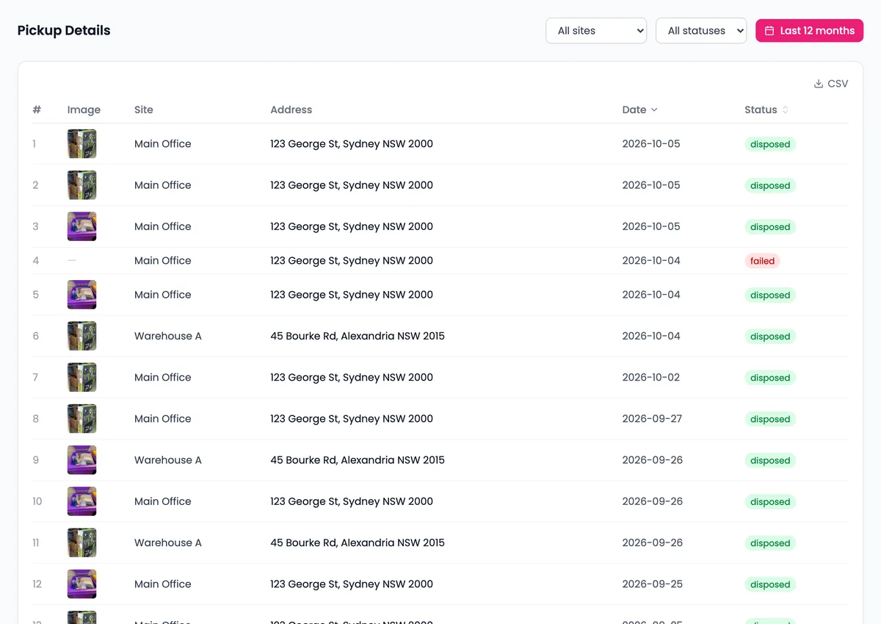Open the thumbnail image in row 10
This screenshot has height=624, width=881.
click(81, 501)
